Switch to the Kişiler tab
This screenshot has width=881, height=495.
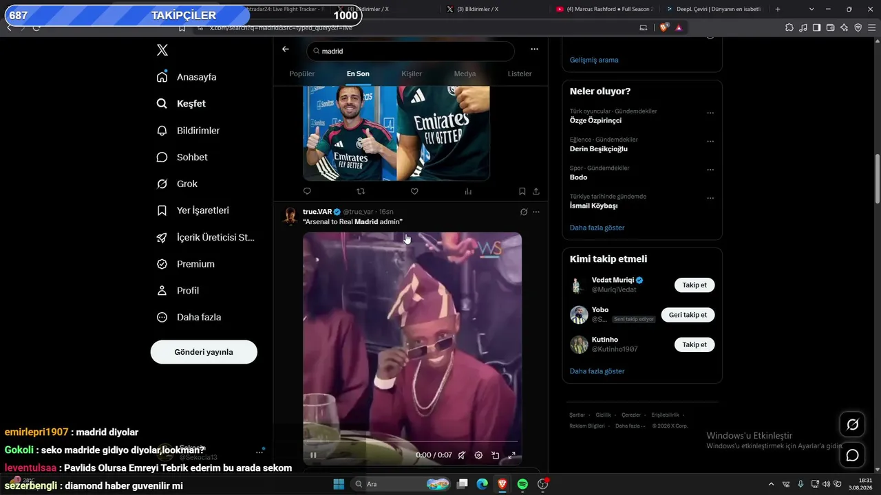[x=412, y=74]
